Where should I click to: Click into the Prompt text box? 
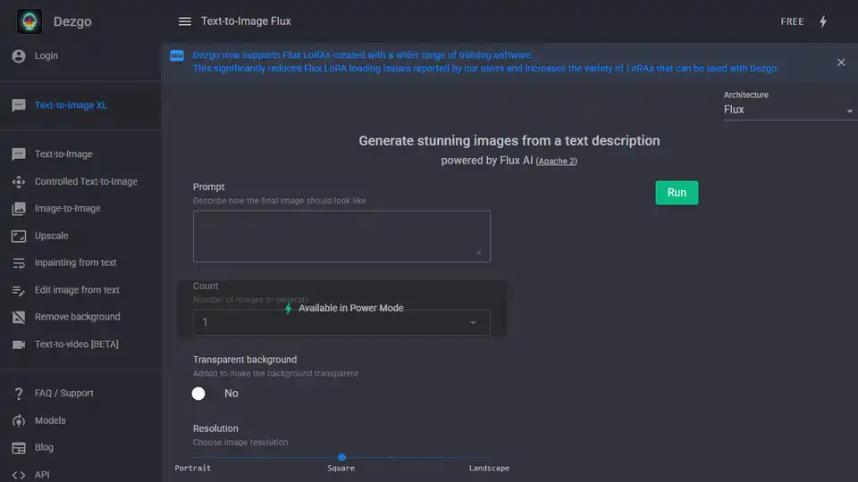click(341, 236)
